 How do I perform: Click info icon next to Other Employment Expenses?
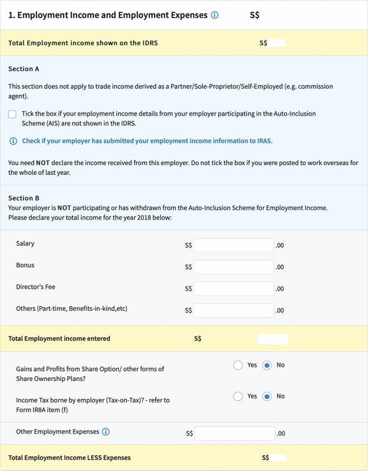(x=106, y=432)
